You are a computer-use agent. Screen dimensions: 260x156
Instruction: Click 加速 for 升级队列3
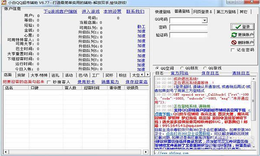point(141,41)
